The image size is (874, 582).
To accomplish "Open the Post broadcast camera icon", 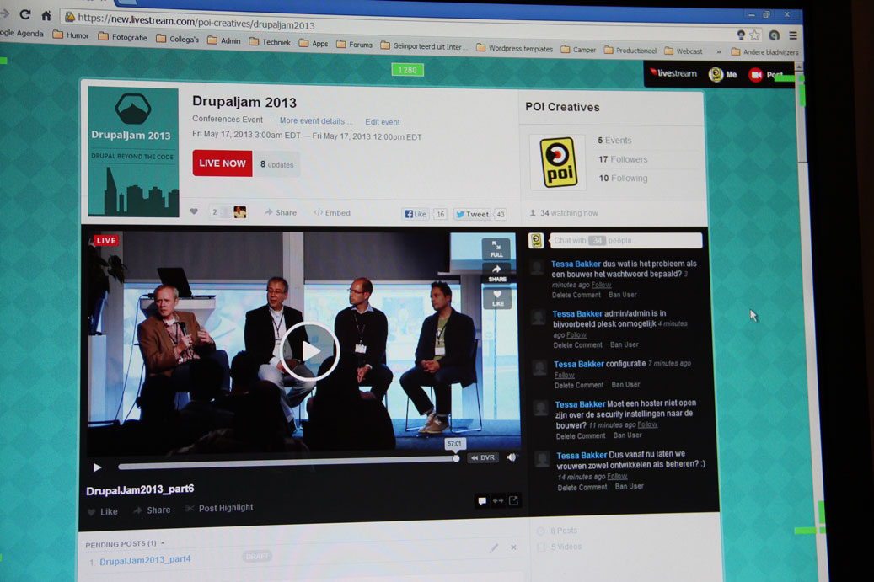I will coord(755,75).
